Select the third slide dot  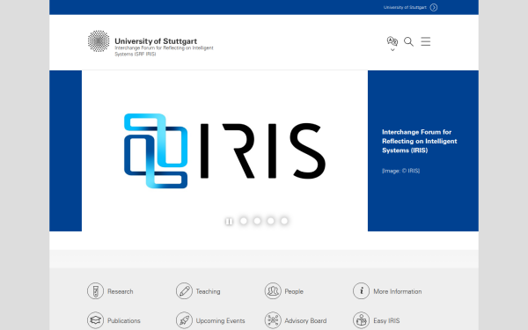click(271, 221)
